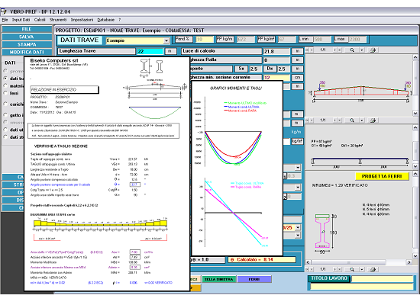Go to previous page in section viewer bottom toolbar
The image size is (420, 305).
pos(311,269)
